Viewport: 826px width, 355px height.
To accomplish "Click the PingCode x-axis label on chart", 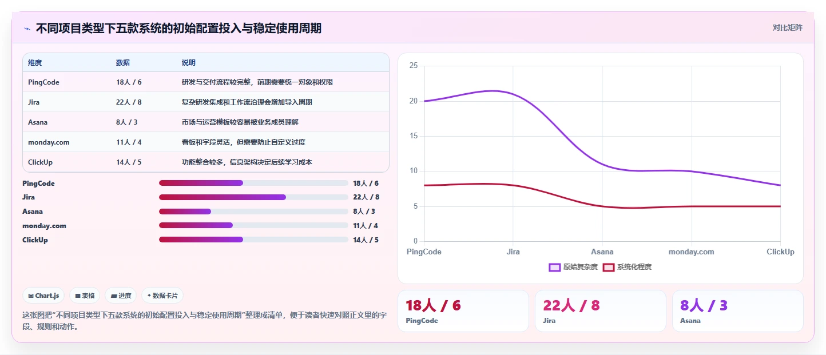I will click(x=424, y=252).
